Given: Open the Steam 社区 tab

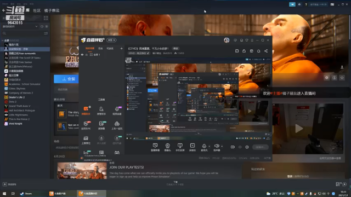Looking at the screenshot, I should click(37, 10).
